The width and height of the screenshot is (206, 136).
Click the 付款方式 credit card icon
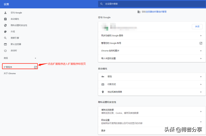[103, 84]
